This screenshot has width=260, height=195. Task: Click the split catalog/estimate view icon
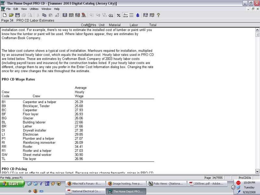pos(77,15)
